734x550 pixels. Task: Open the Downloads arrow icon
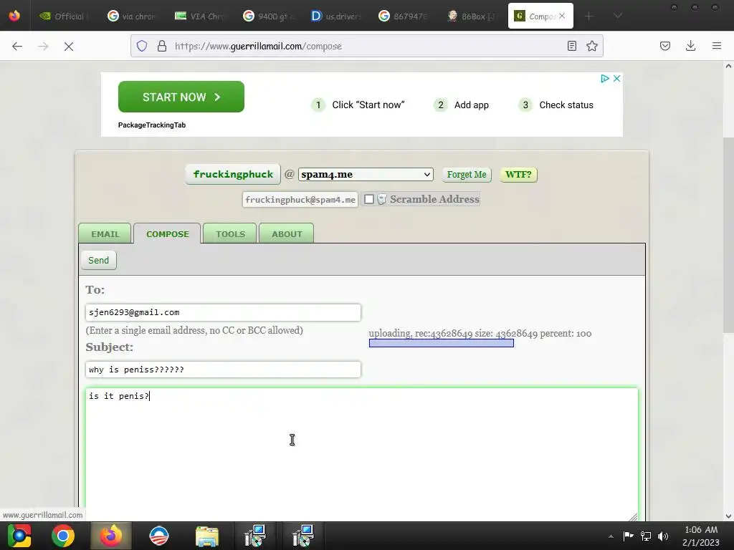690,46
